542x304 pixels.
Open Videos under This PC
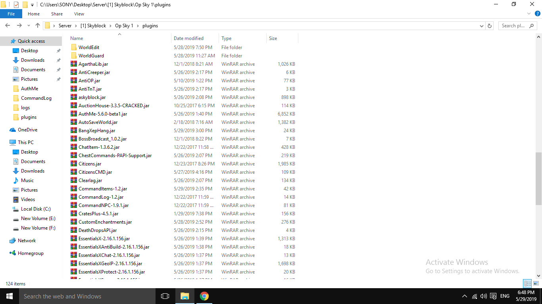tap(28, 199)
